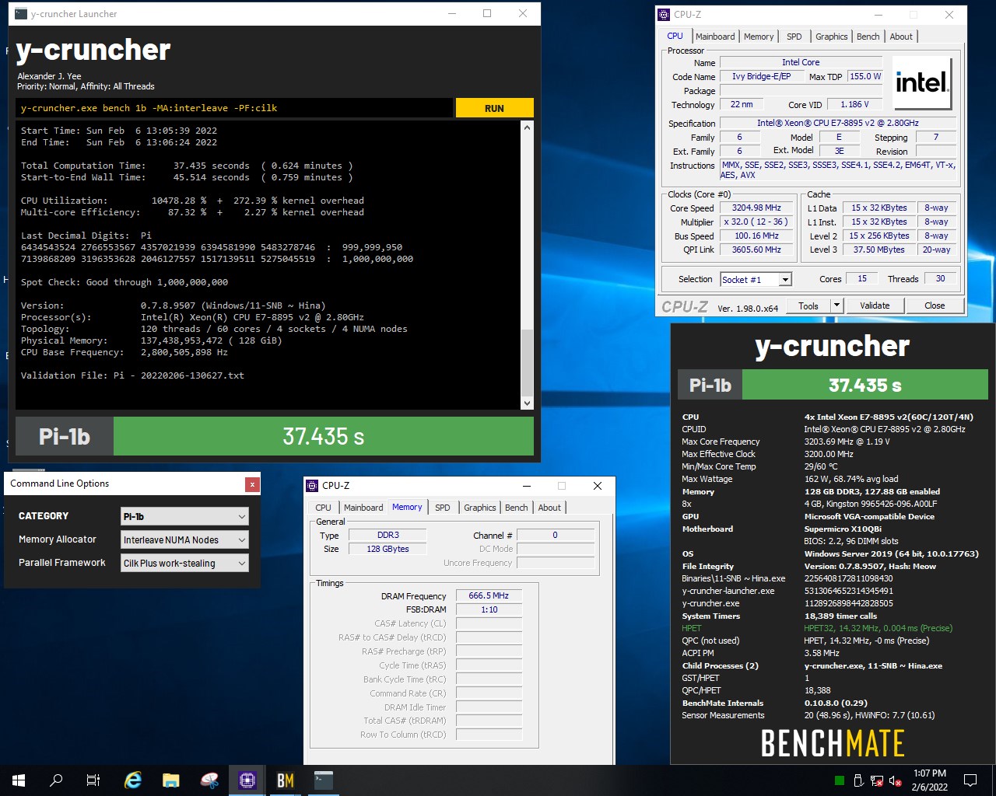Viewport: 996px width, 796px height.
Task: Open Bench tab in bottom CPU-Z window
Action: [x=517, y=508]
